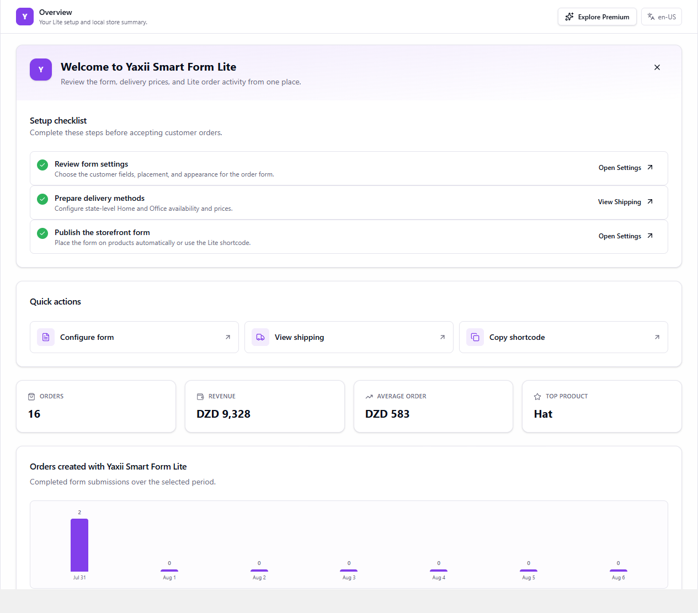Click the green check next to Prepare delivery methods

[x=42, y=199]
